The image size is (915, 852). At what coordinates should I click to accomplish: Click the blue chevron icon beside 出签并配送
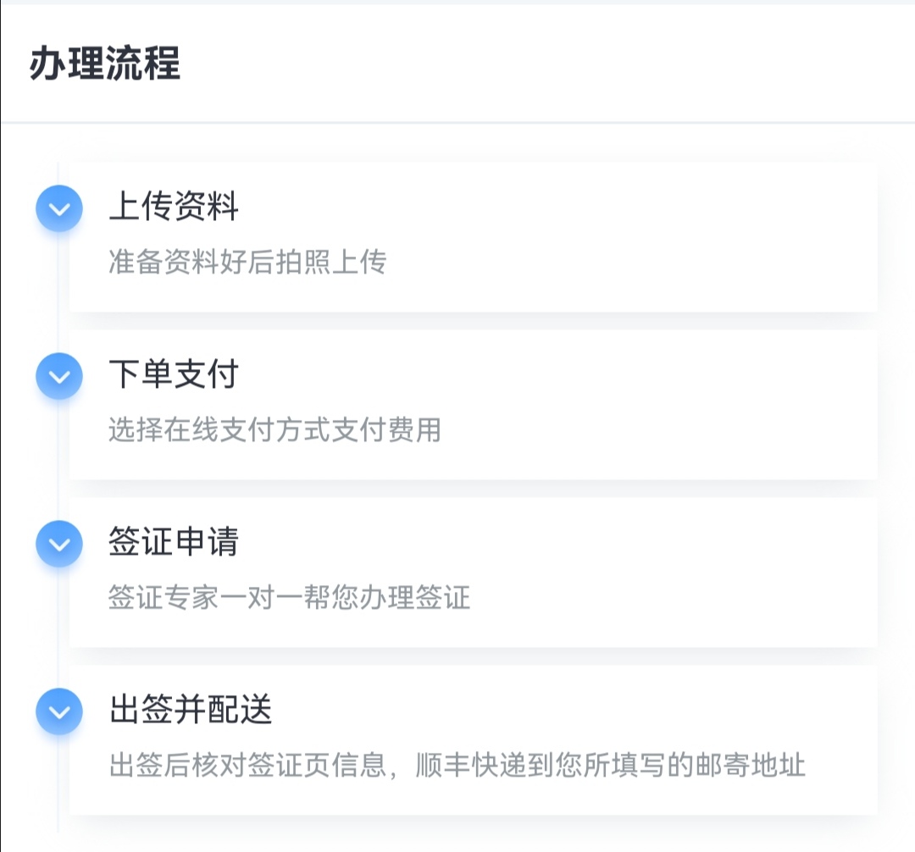tap(59, 711)
